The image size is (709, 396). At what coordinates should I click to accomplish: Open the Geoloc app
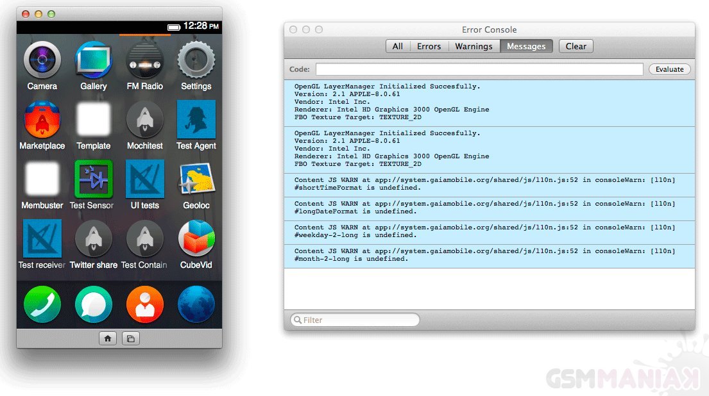[x=196, y=179]
